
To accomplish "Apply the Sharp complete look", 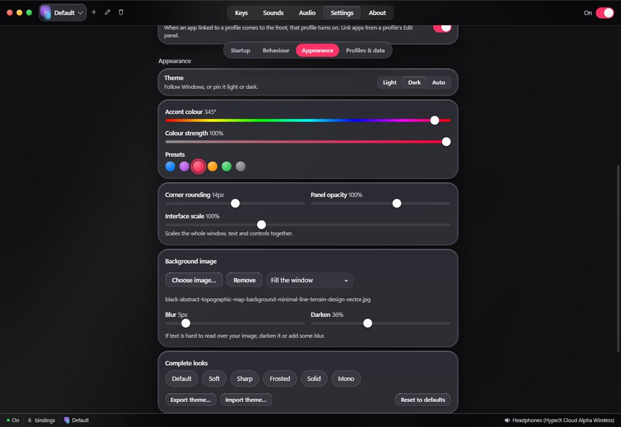I will coord(244,379).
